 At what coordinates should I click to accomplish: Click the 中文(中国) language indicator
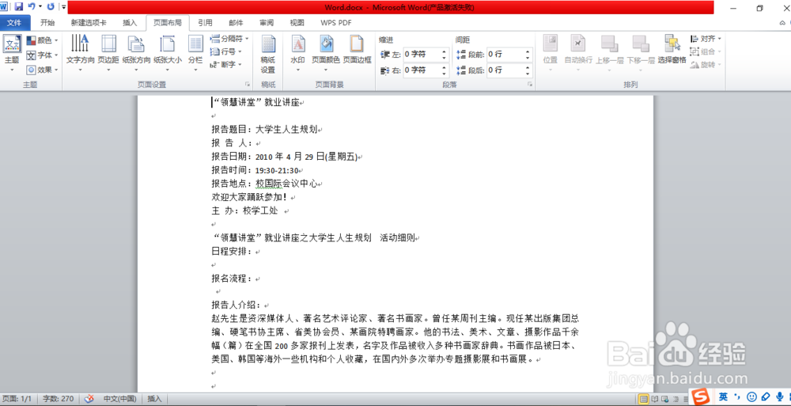120,399
